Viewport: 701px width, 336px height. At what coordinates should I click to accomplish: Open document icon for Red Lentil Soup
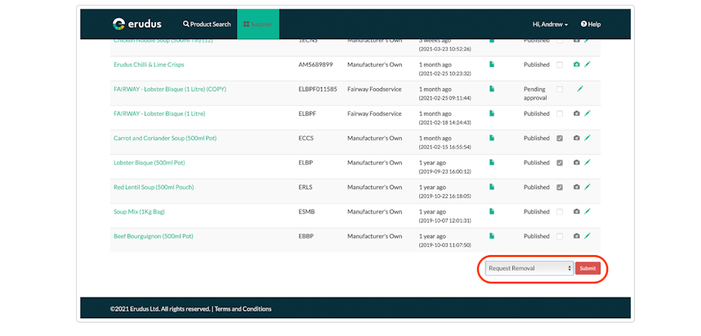click(492, 187)
